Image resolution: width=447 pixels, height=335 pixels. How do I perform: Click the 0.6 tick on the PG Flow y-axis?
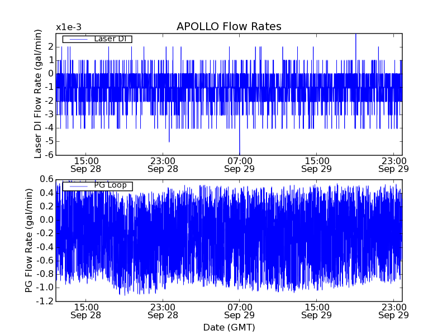[x=46, y=179]
